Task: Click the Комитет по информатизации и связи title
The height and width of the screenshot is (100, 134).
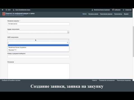Action: click(x=20, y=13)
